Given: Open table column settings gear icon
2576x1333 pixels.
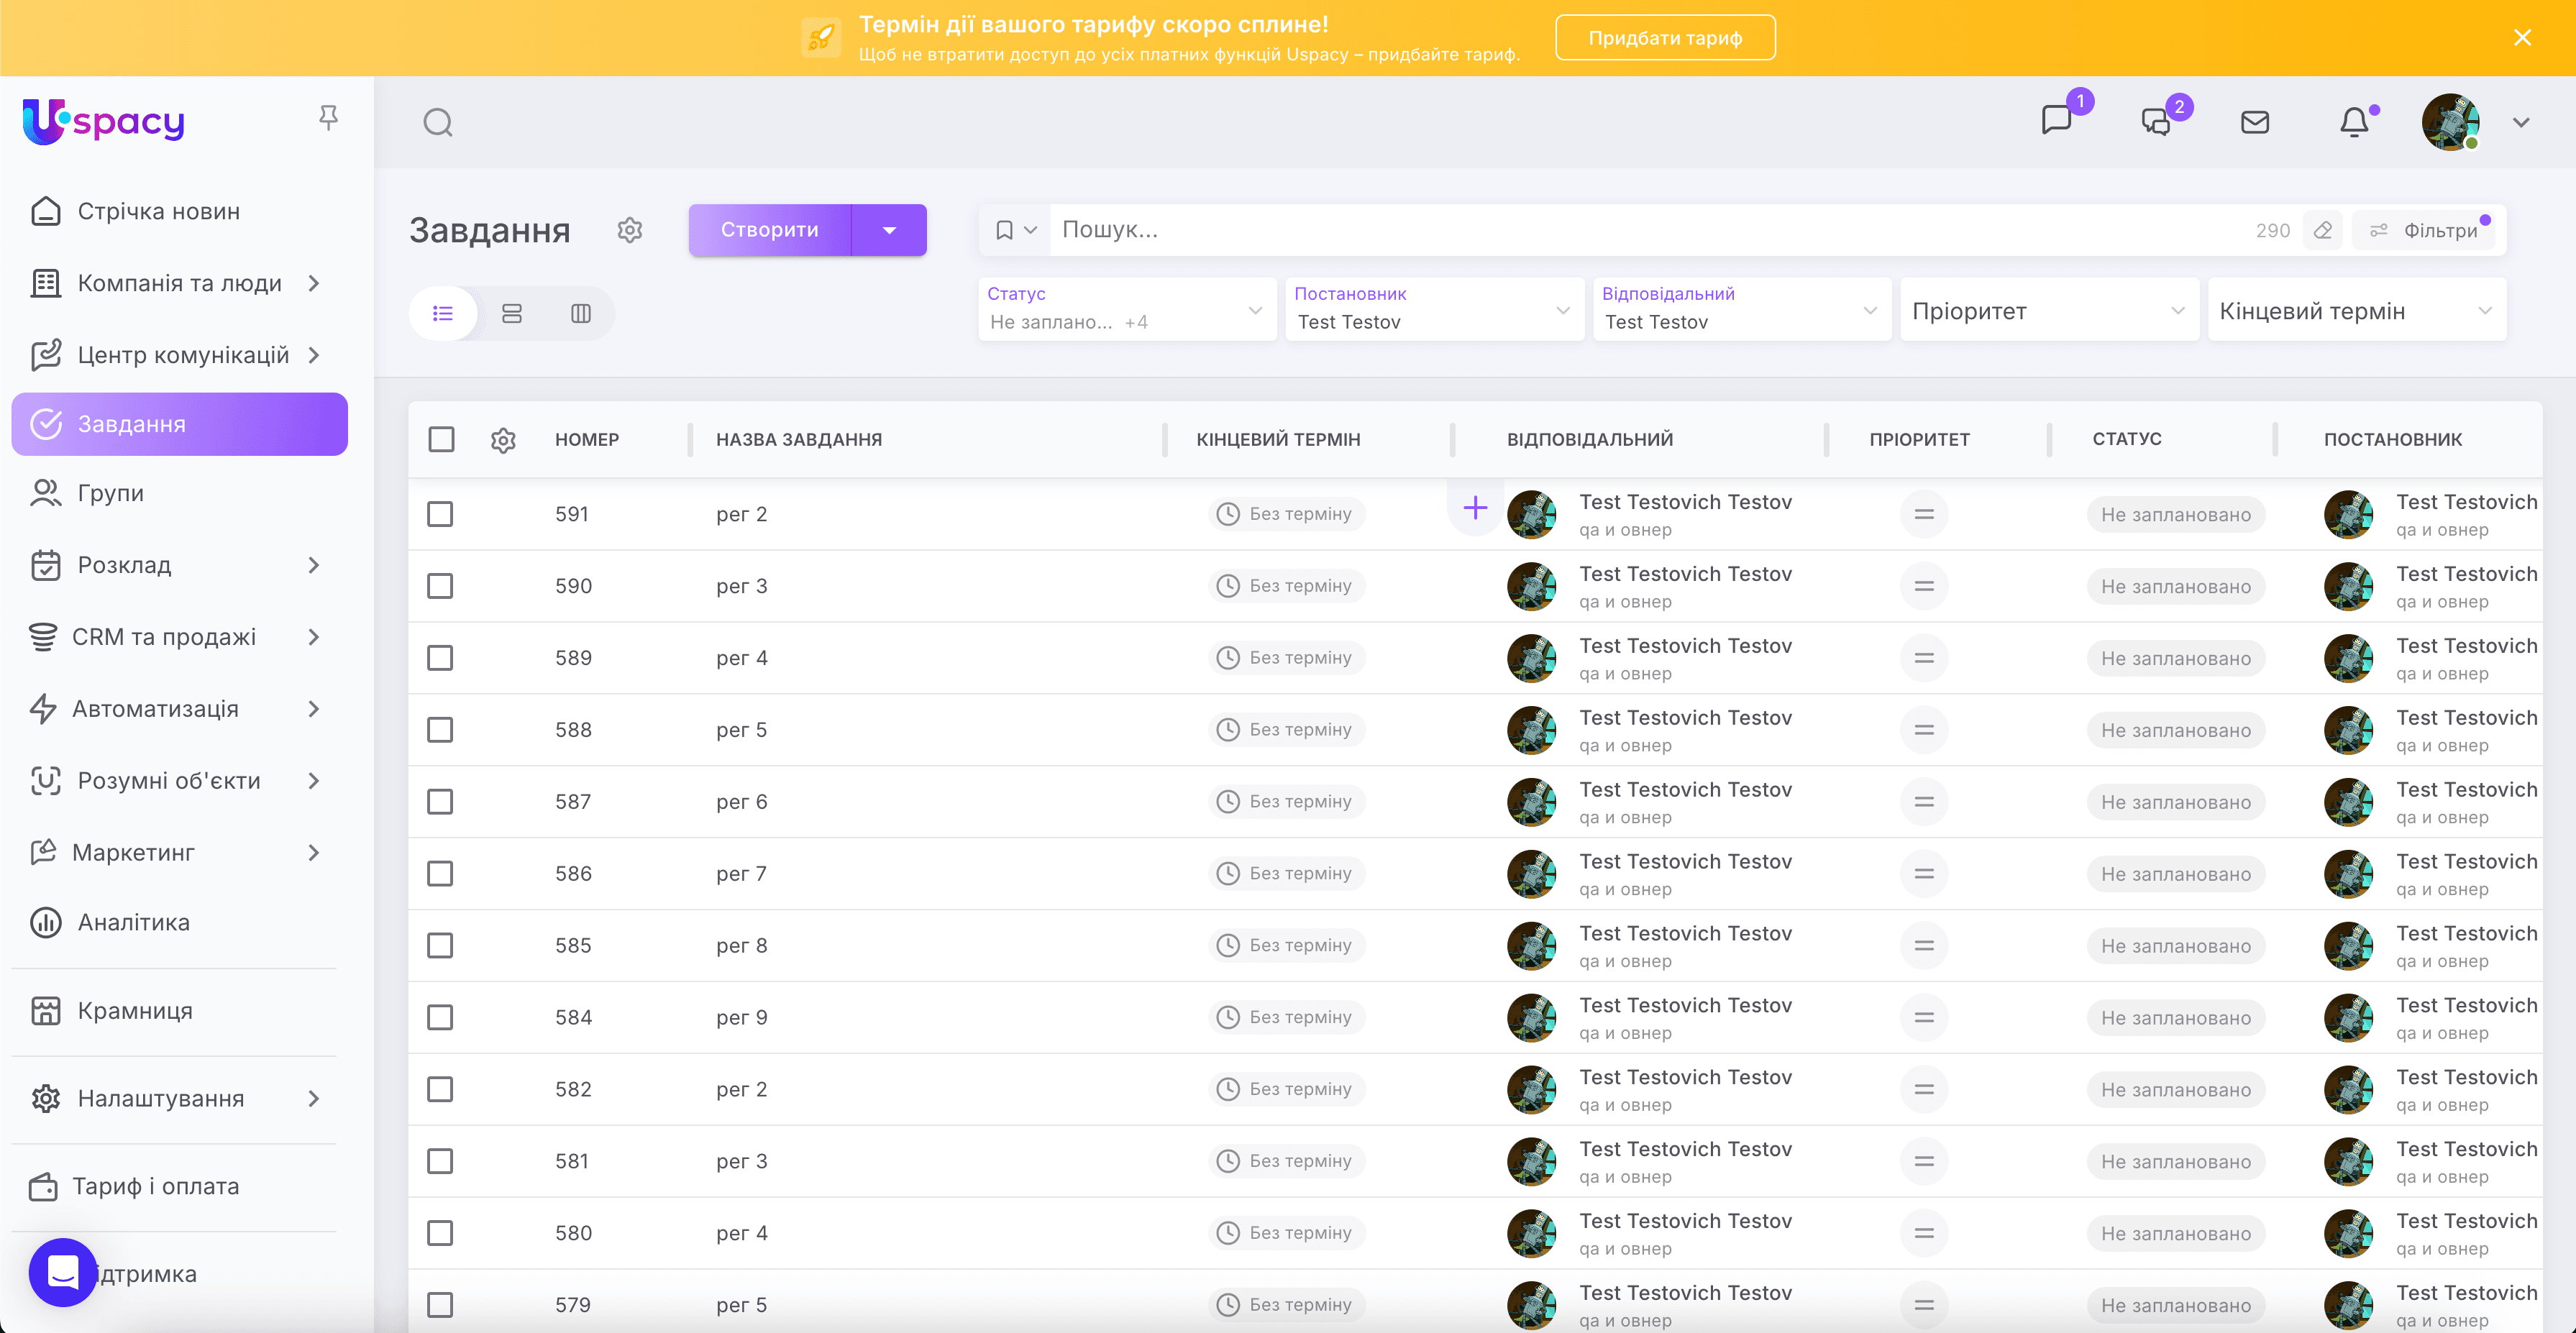Looking at the screenshot, I should (503, 440).
